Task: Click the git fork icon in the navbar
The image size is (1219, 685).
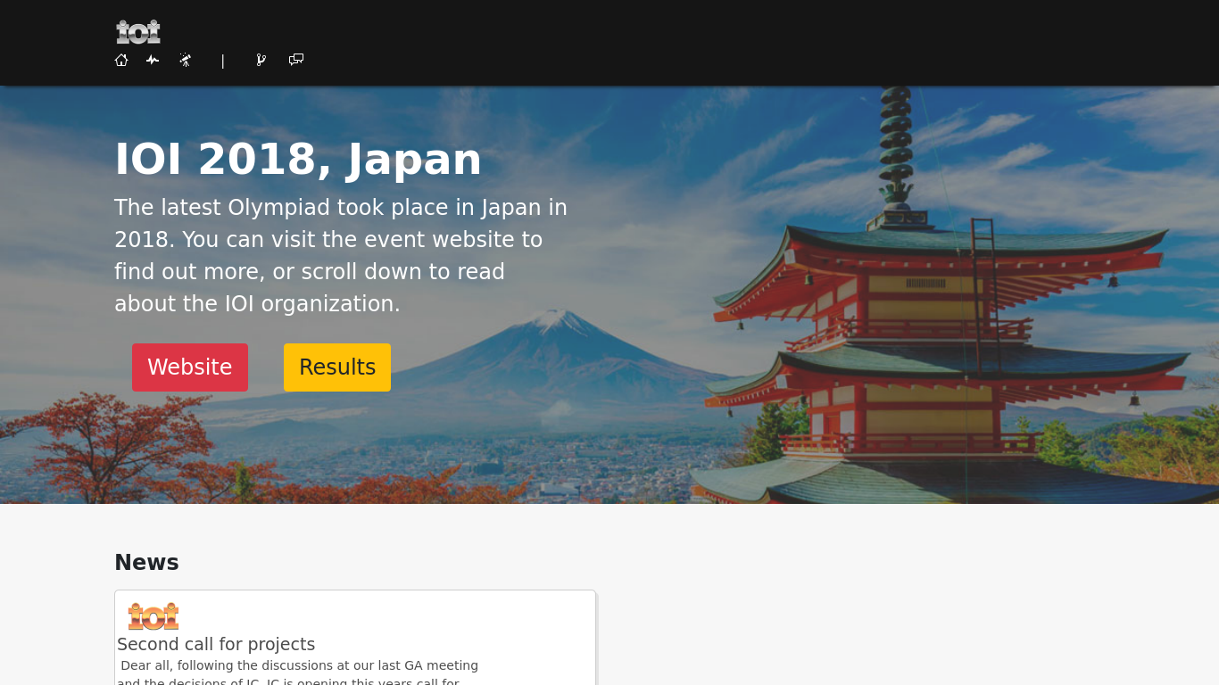Action: click(261, 60)
